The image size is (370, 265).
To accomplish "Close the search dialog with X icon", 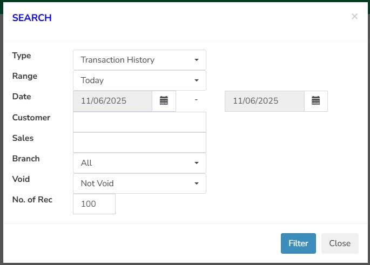I will pos(354,17).
